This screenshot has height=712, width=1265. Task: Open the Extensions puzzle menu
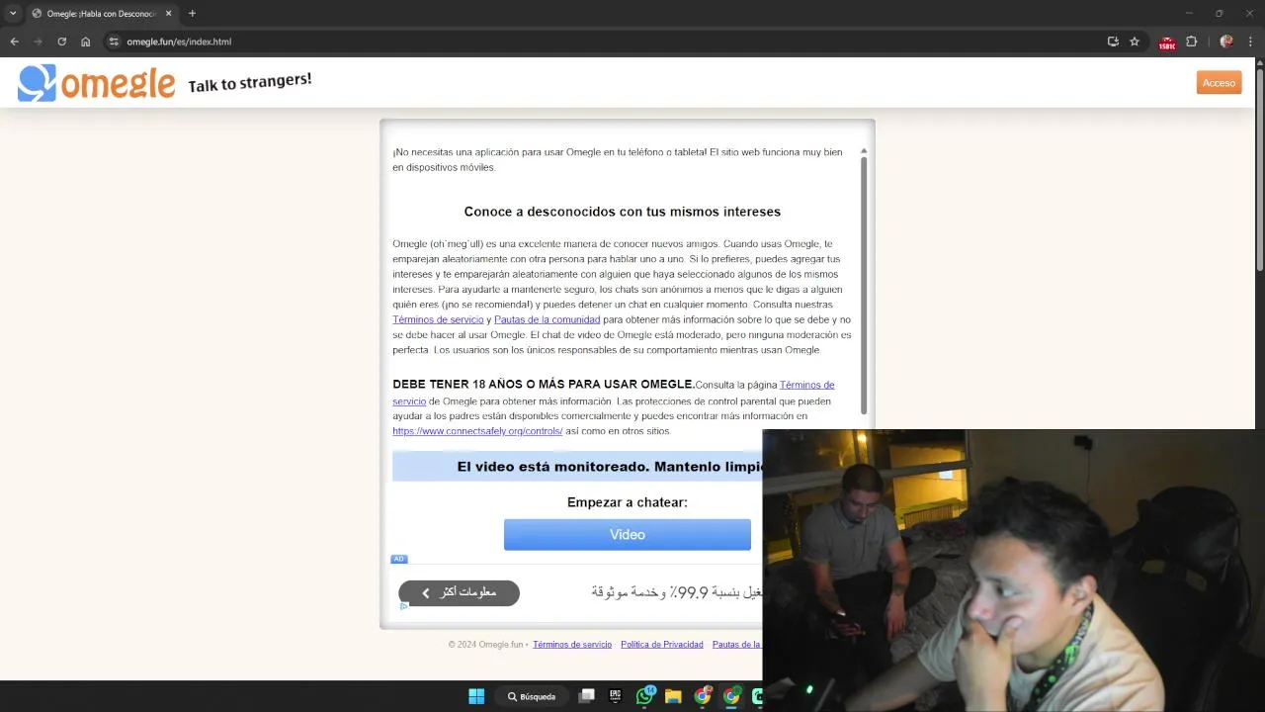tap(1191, 42)
